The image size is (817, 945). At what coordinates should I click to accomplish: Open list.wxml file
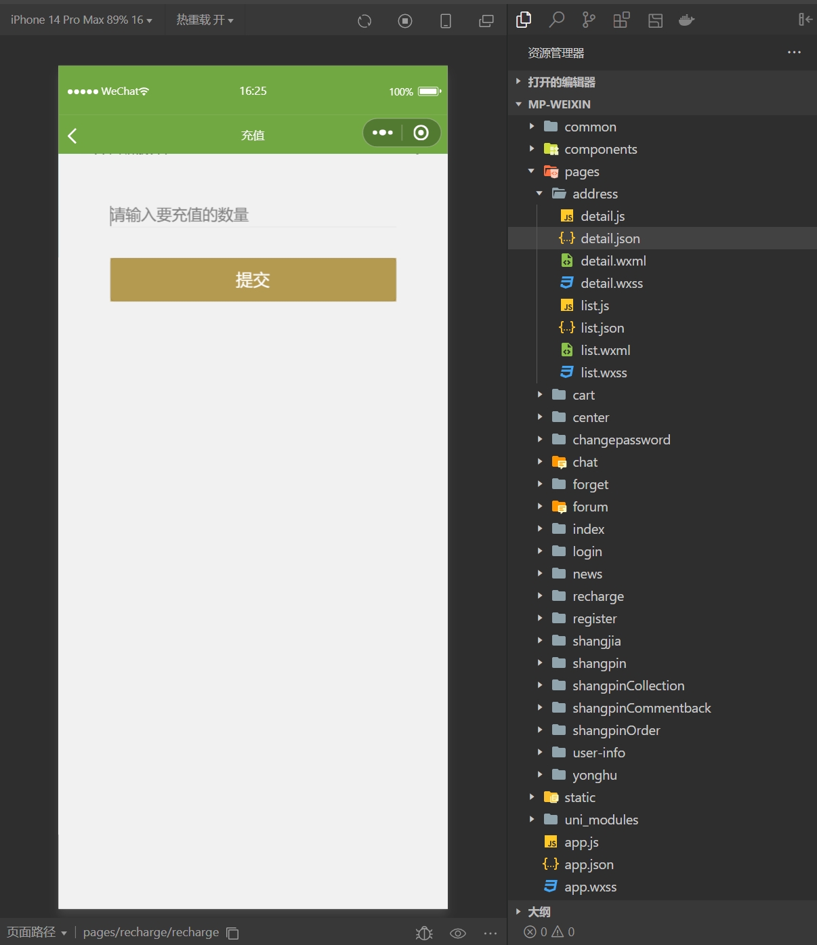662,350
